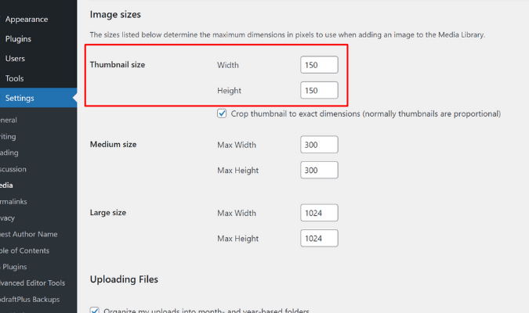This screenshot has height=313, width=529.
Task: Open the Plugins admin menu
Action: [x=18, y=39]
